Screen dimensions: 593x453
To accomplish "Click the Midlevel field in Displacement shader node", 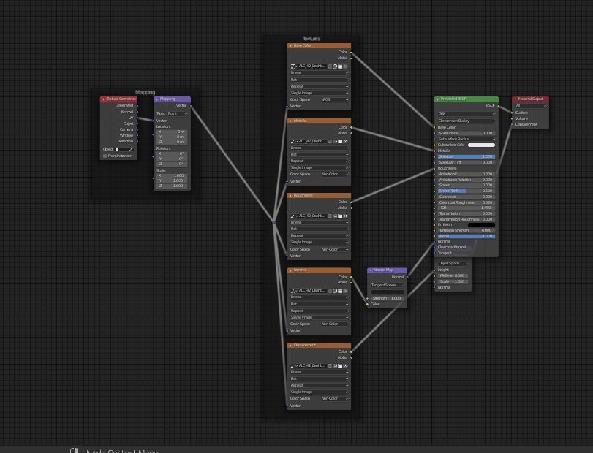I will coord(453,275).
